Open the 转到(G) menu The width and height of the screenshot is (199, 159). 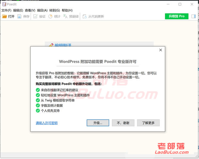pyautogui.click(x=54, y=10)
